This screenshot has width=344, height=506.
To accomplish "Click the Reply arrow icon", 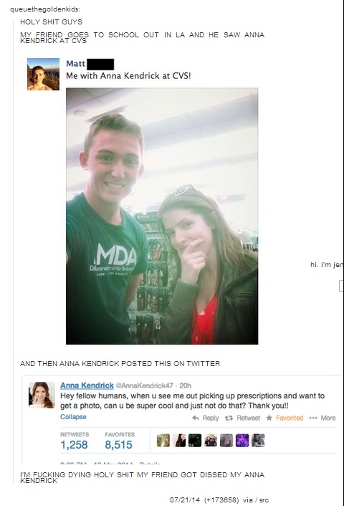I will pyautogui.click(x=196, y=418).
